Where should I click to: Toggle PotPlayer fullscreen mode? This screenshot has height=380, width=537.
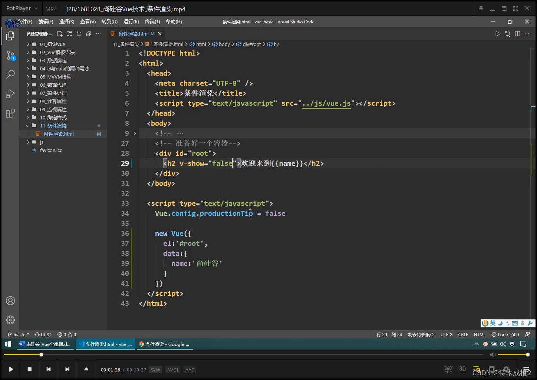click(x=515, y=9)
